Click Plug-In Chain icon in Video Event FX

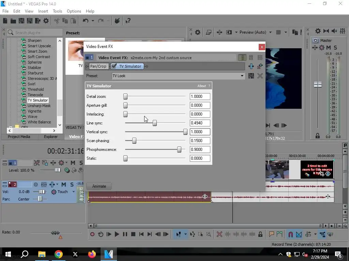point(251,66)
